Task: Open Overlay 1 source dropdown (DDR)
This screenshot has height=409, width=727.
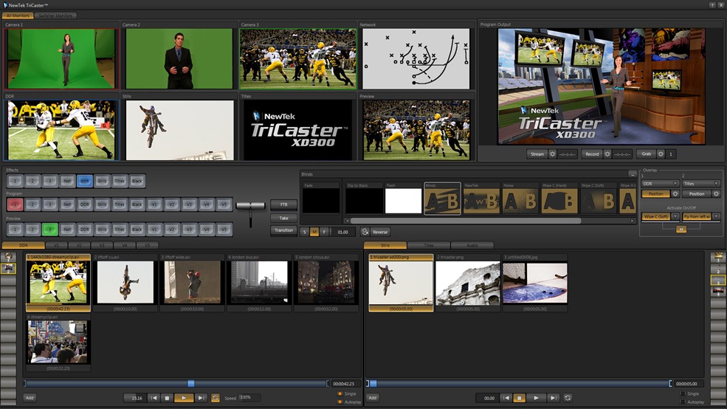Action: [661, 184]
